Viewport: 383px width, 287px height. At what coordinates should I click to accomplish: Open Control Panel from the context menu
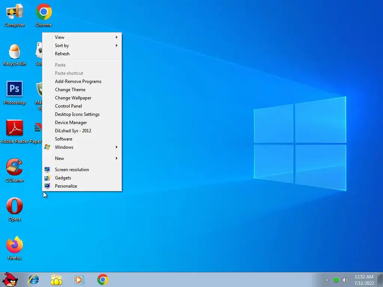pyautogui.click(x=82, y=106)
